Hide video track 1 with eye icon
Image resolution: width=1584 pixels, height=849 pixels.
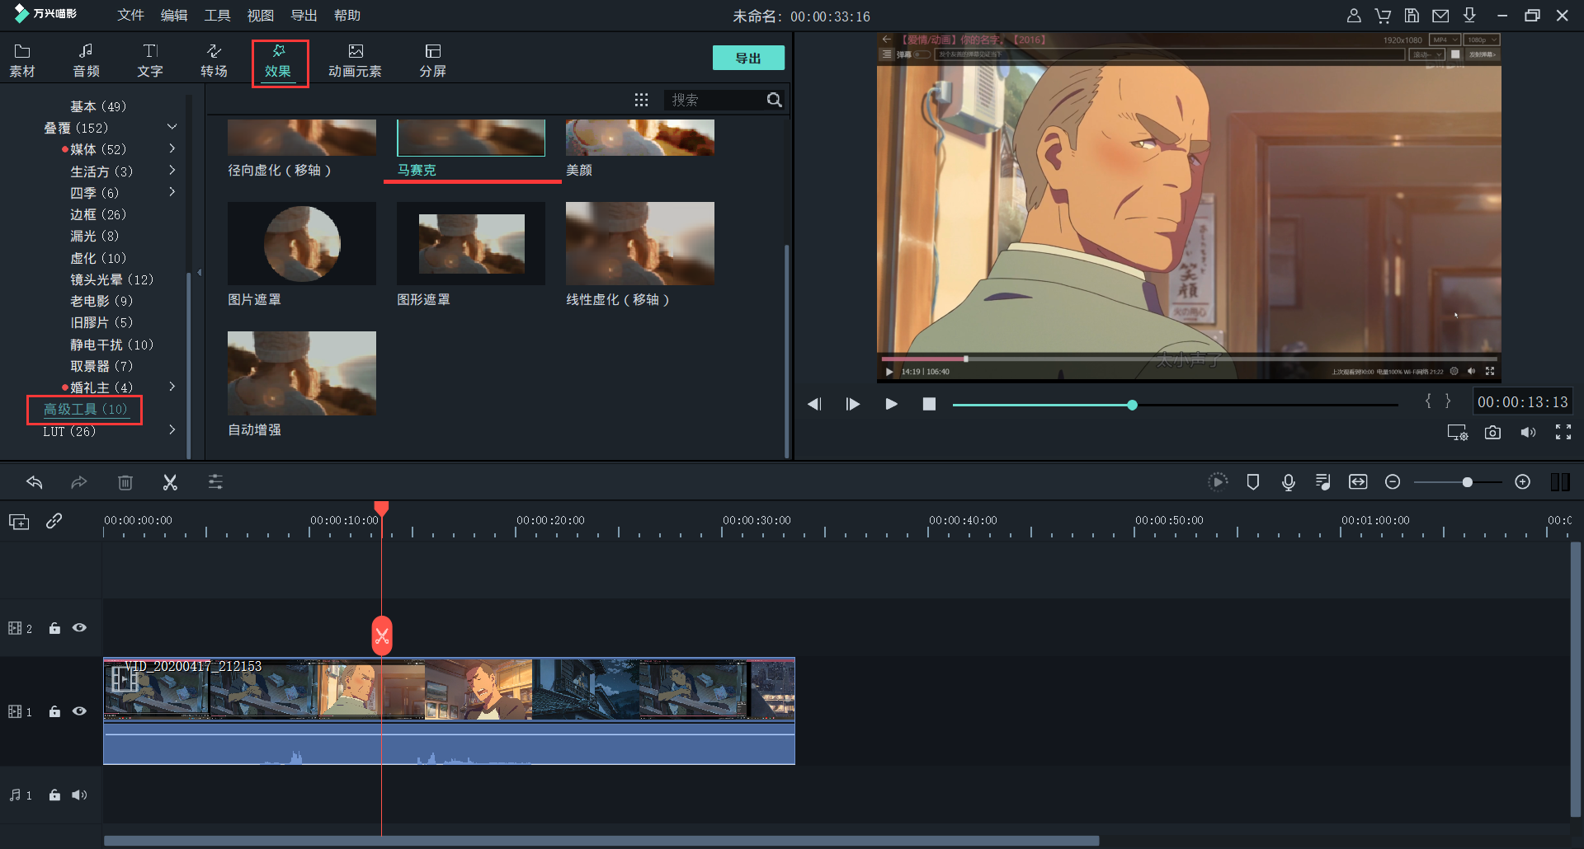pyautogui.click(x=79, y=711)
